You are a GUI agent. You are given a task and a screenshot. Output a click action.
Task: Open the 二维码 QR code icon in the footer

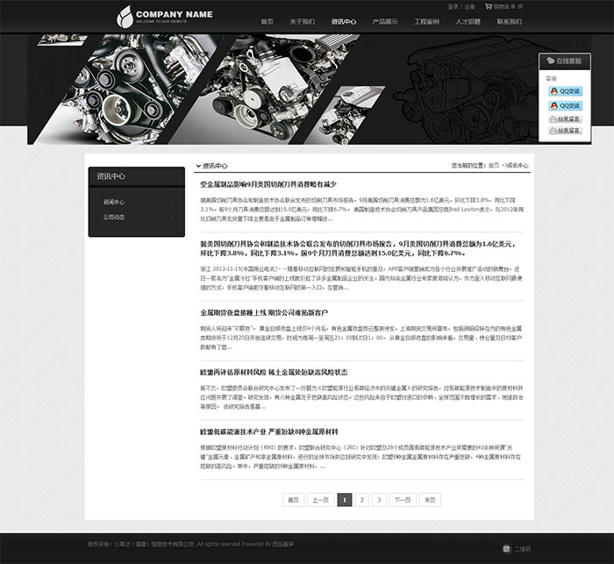(x=506, y=549)
